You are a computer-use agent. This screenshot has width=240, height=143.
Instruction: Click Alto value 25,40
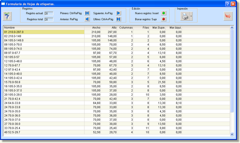[x=109, y=128]
